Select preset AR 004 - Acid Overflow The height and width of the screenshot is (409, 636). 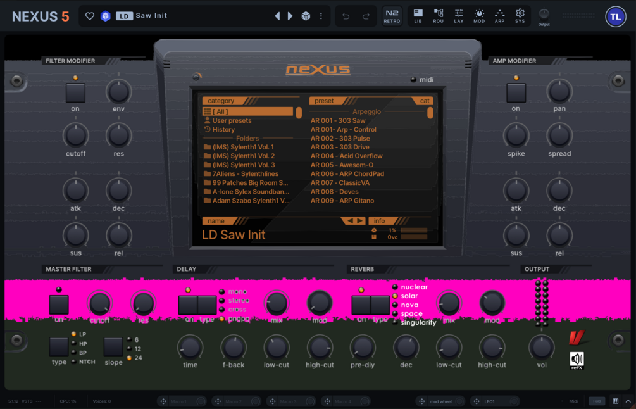[x=346, y=156]
